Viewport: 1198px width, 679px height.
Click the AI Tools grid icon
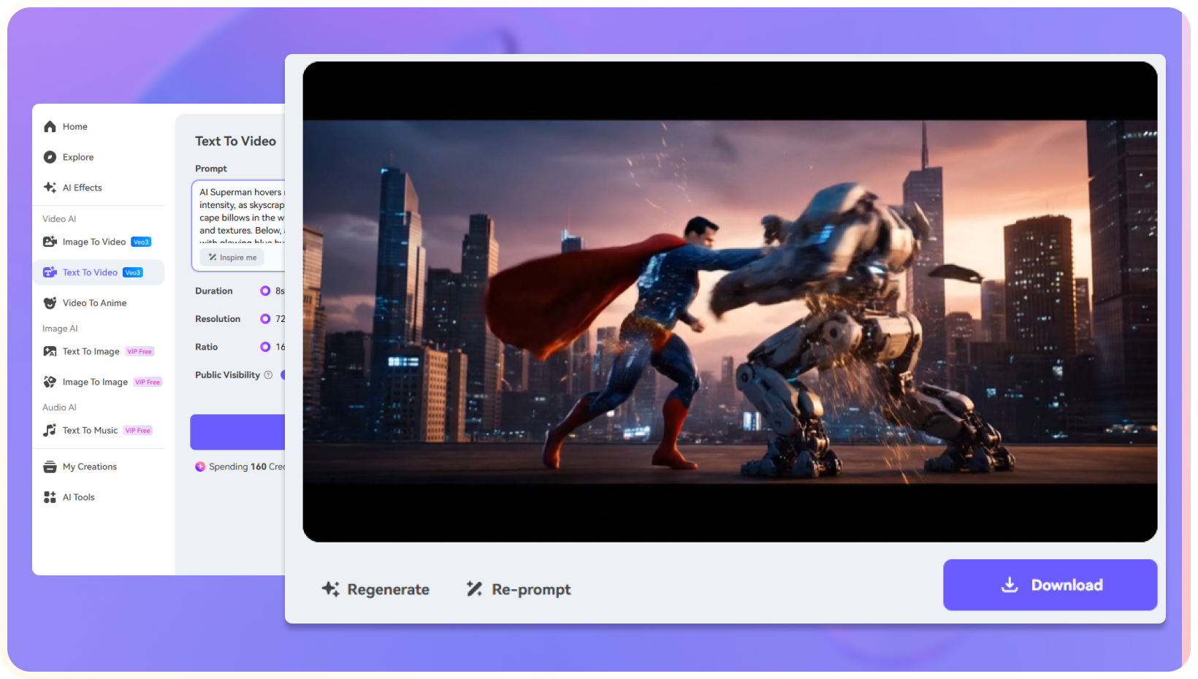pos(50,497)
